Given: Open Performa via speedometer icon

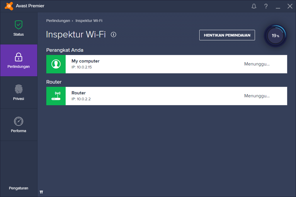Looking at the screenshot, I should (18, 122).
